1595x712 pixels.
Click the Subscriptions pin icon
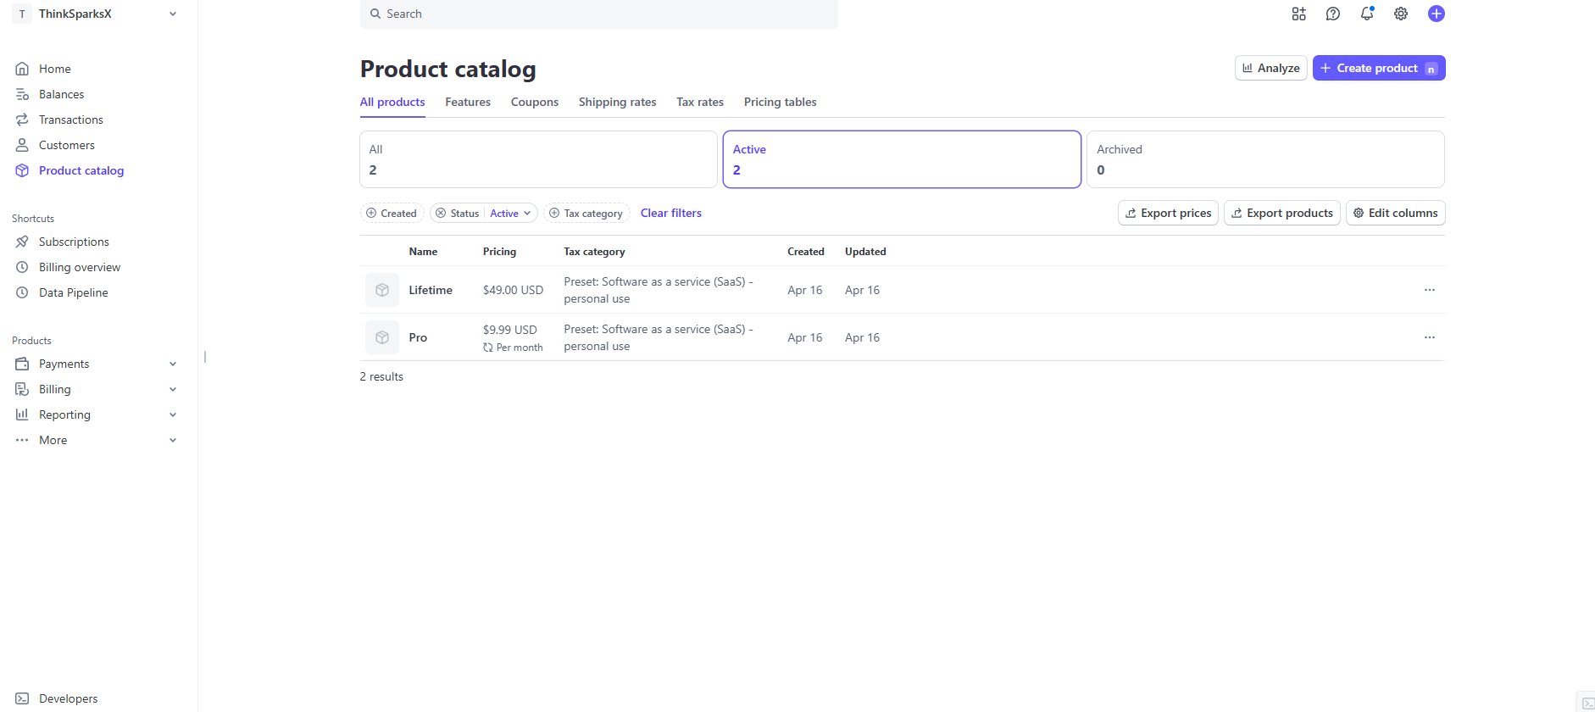pos(22,242)
